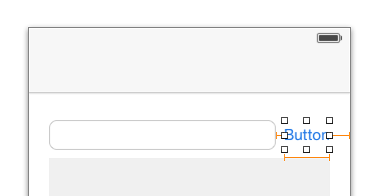
Task: Click the middle-right resize handle of Button
Action: 329,135
